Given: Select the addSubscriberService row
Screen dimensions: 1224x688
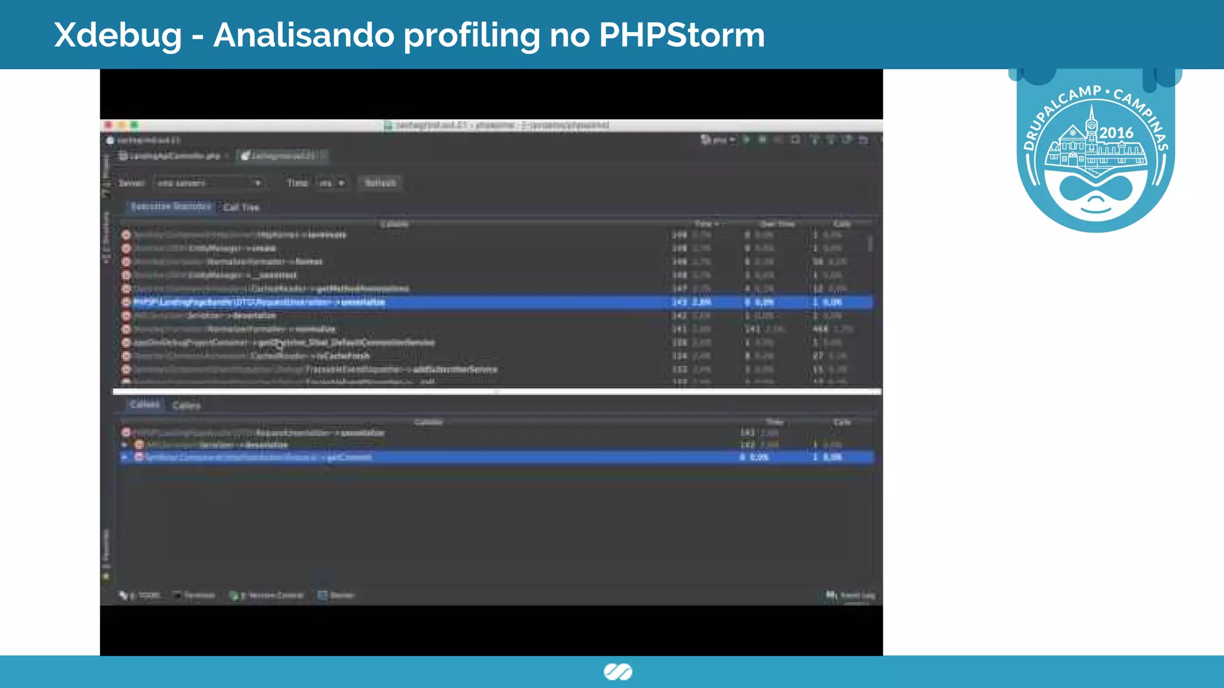Looking at the screenshot, I should (496, 370).
